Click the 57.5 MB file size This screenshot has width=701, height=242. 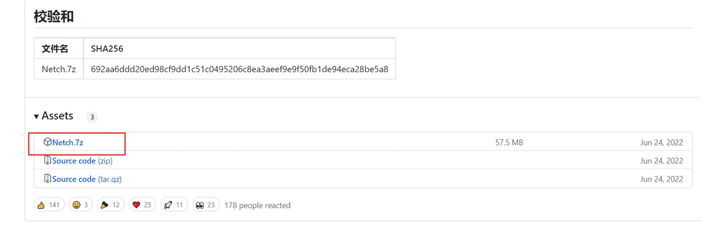click(509, 142)
